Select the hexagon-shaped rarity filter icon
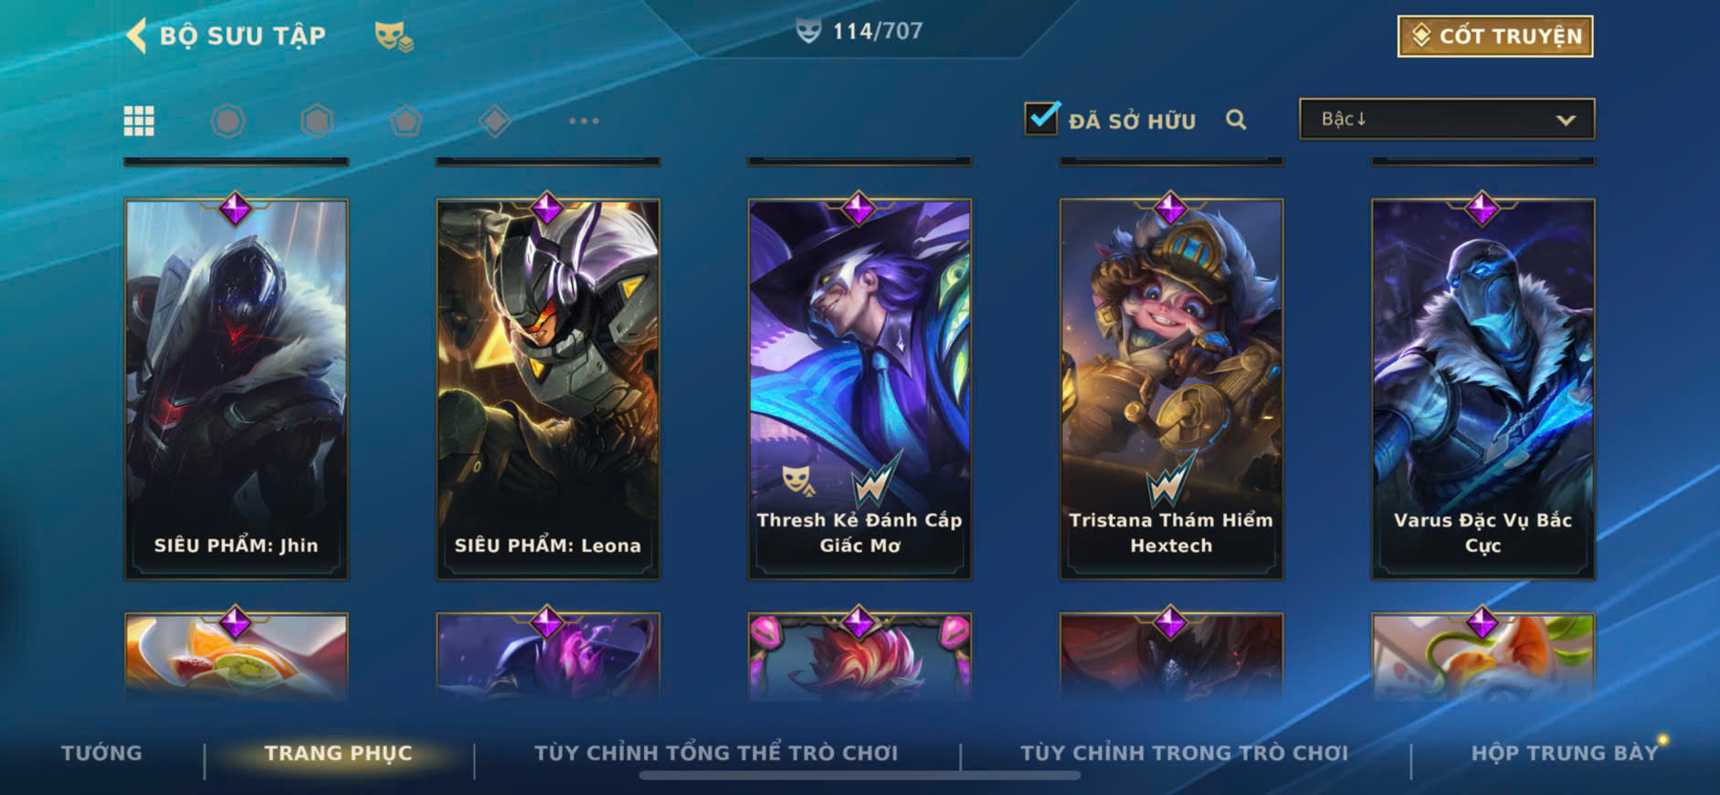Image resolution: width=1720 pixels, height=795 pixels. (317, 121)
